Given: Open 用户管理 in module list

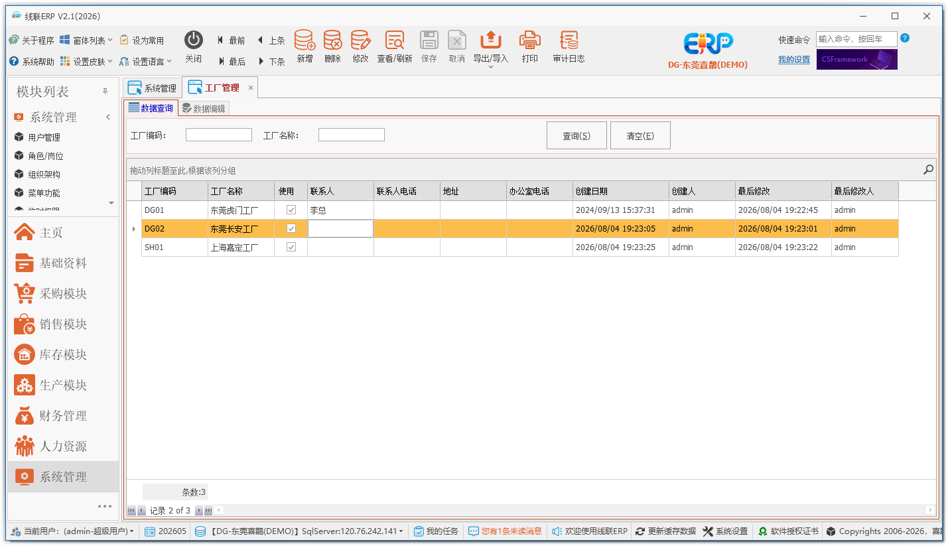Looking at the screenshot, I should (44, 137).
